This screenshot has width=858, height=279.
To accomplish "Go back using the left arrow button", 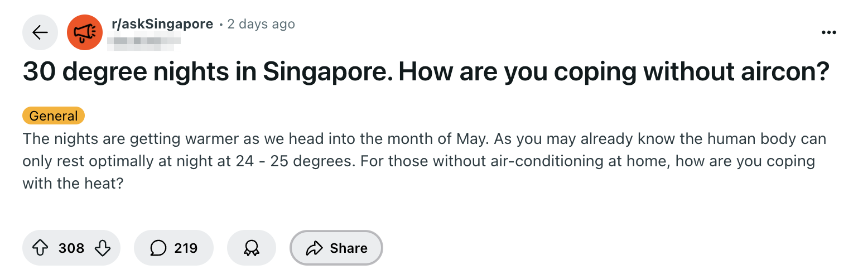I will click(x=40, y=33).
